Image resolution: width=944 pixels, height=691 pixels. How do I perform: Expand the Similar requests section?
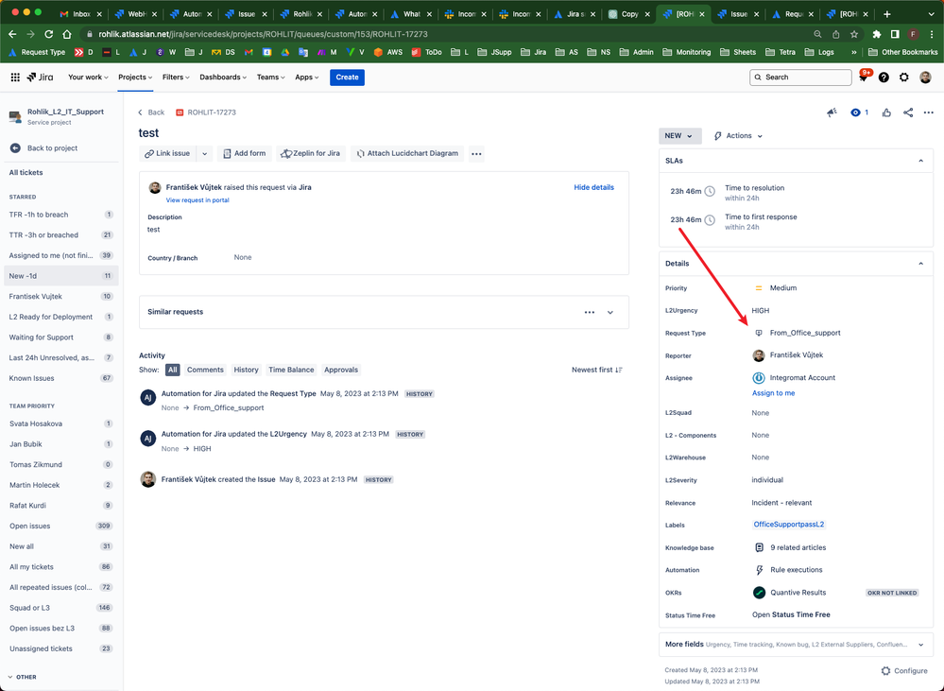(609, 312)
